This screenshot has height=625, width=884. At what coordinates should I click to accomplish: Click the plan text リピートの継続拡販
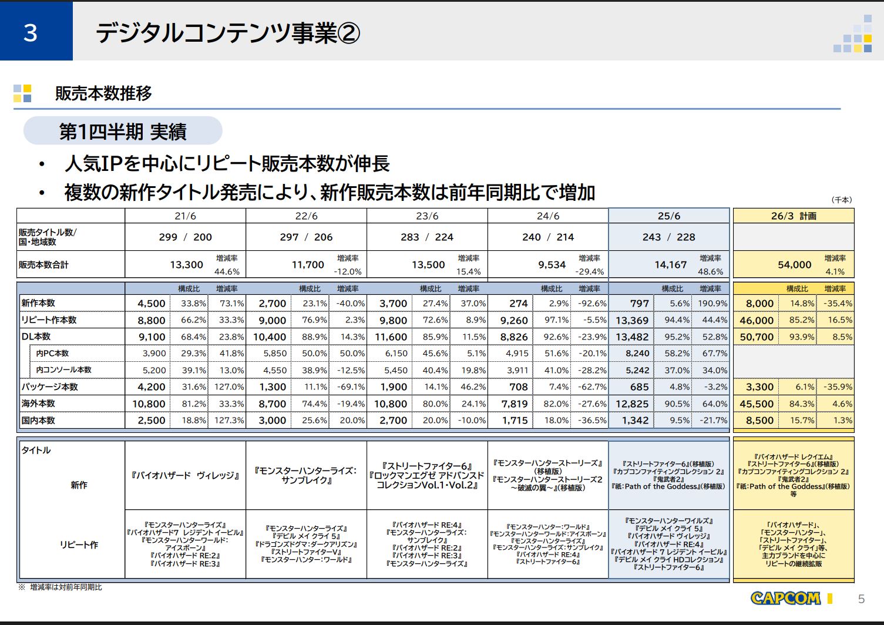coord(794,564)
